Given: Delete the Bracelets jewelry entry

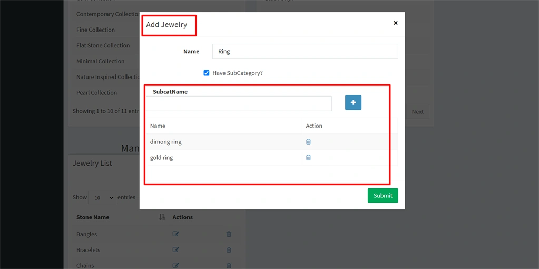Looking at the screenshot, I should coord(229,249).
